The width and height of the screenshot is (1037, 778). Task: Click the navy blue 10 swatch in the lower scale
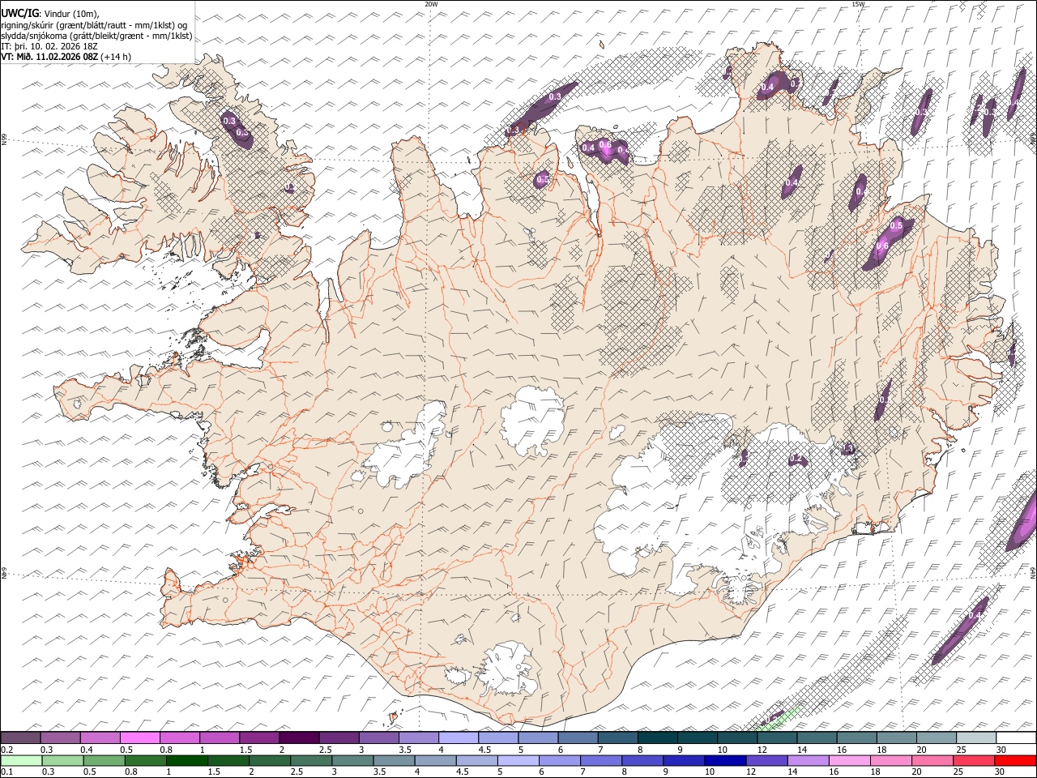point(725,760)
